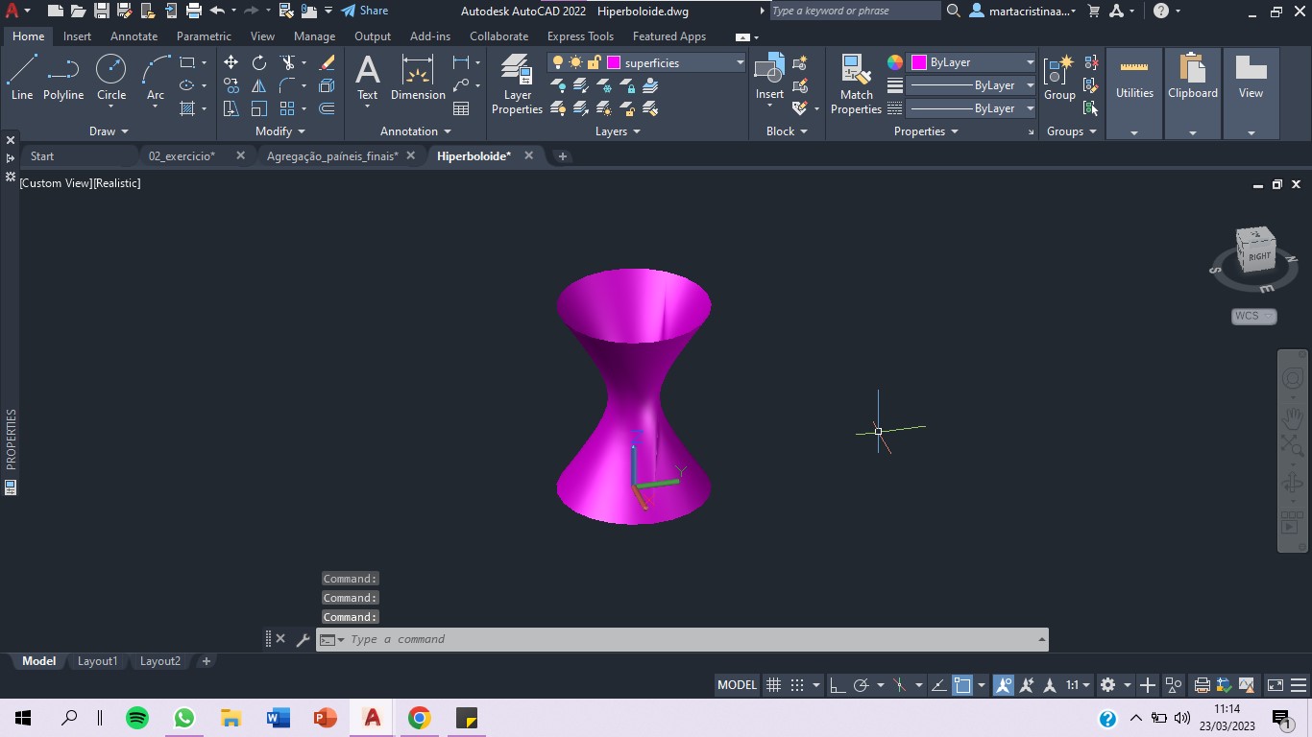Select the Circle tool
The image size is (1312, 737).
(111, 78)
